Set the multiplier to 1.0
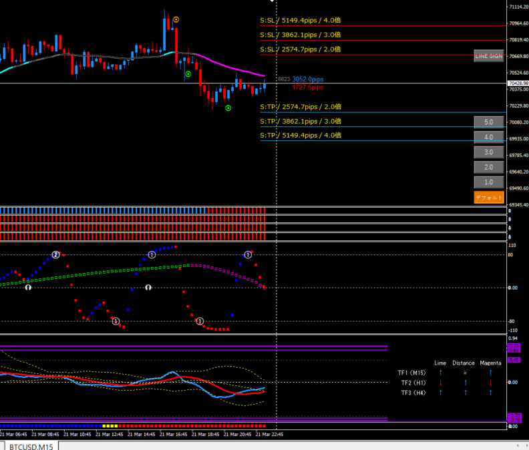529x450 pixels. tap(488, 182)
